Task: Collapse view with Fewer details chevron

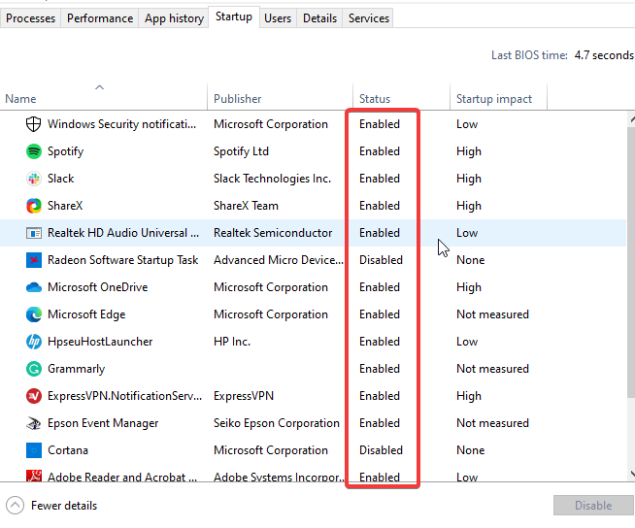Action: coord(15,506)
